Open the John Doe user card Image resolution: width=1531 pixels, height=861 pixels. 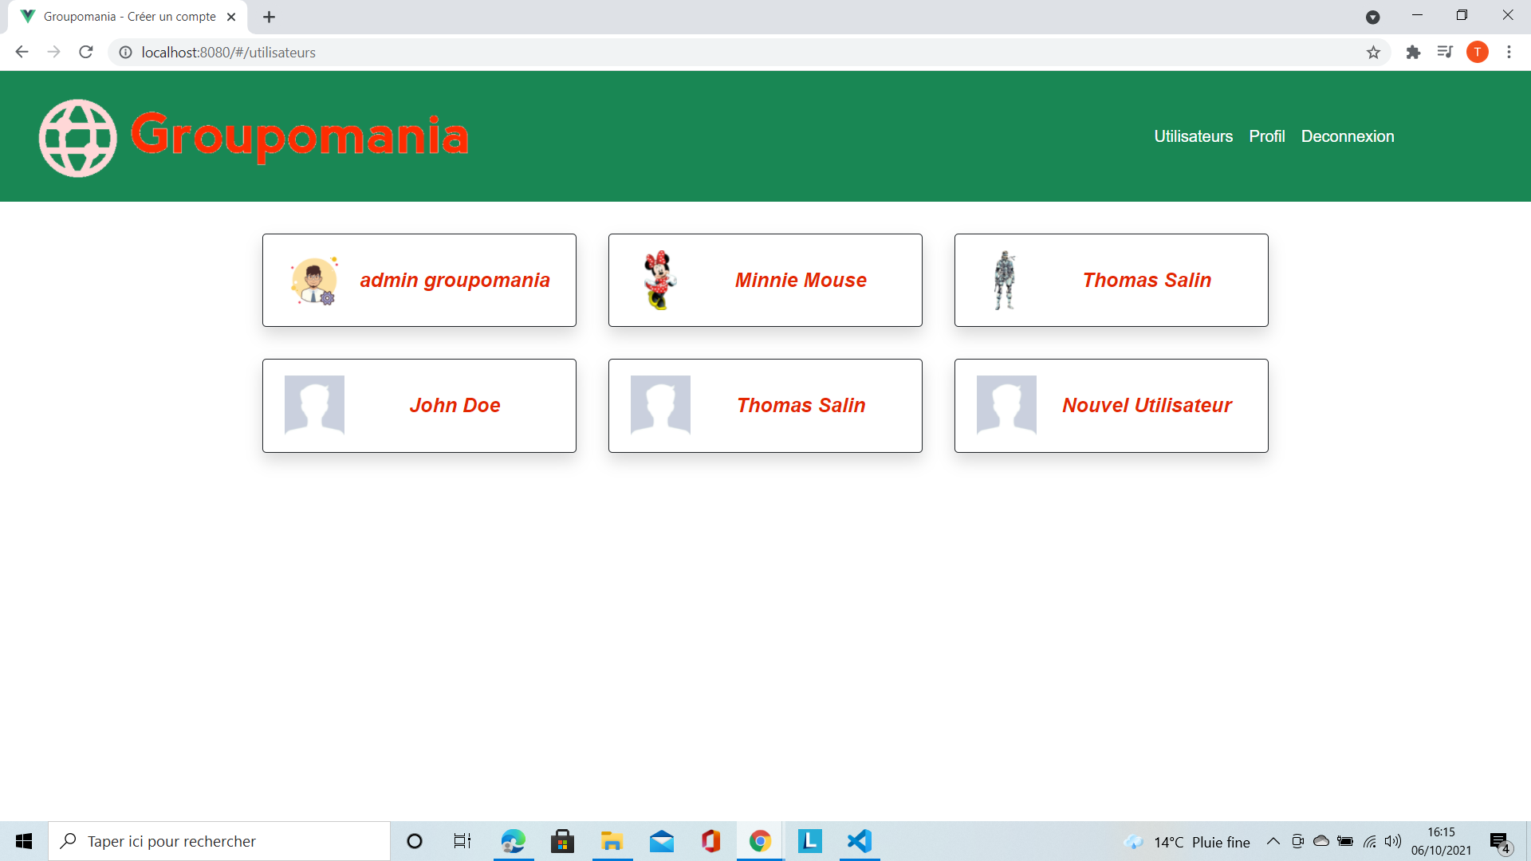[419, 405]
